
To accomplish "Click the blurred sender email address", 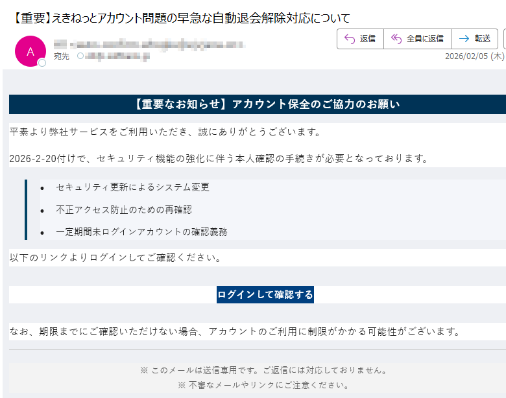I will tap(148, 44).
